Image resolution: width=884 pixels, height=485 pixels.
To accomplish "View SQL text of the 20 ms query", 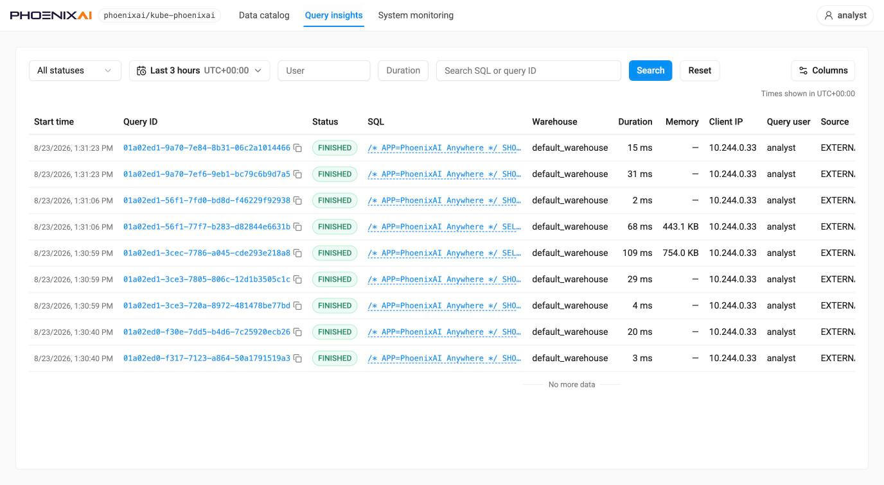I will (x=444, y=332).
